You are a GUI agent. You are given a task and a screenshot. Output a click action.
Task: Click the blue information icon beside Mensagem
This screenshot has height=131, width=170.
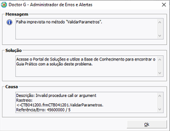(9, 22)
